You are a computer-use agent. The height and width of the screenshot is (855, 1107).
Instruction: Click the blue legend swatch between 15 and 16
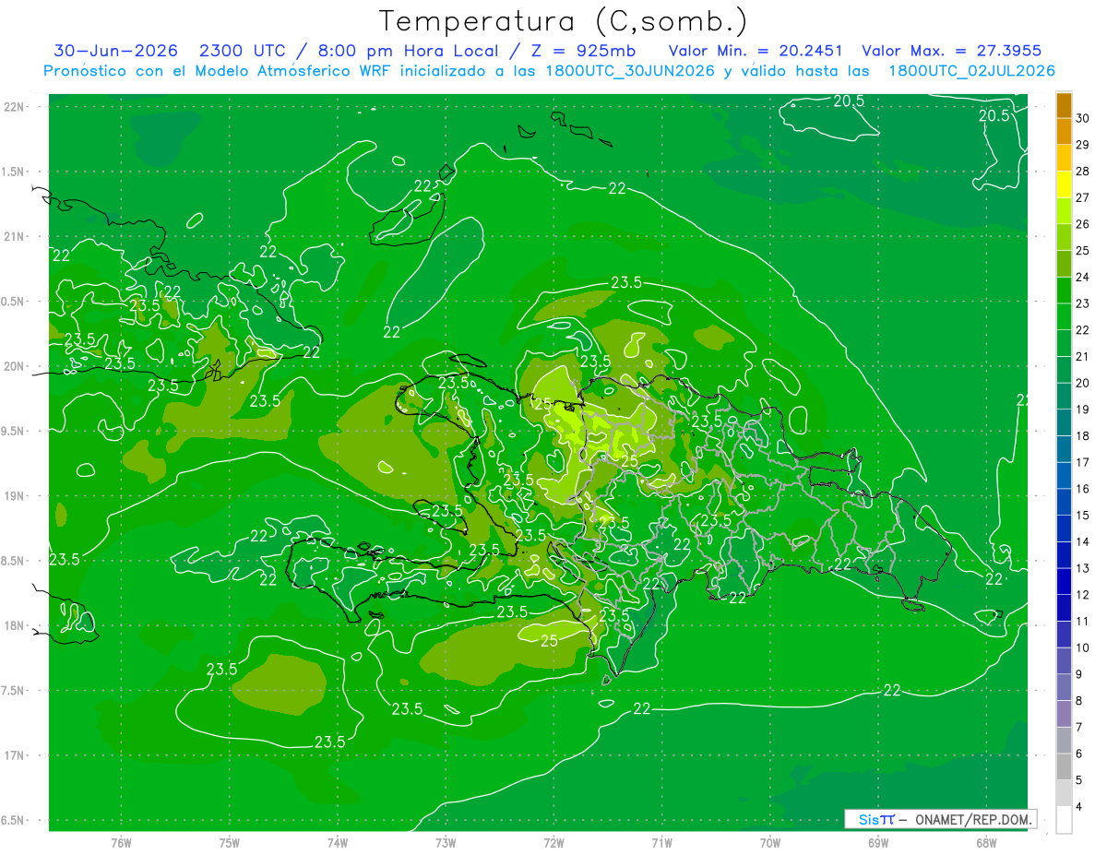pos(1064,502)
